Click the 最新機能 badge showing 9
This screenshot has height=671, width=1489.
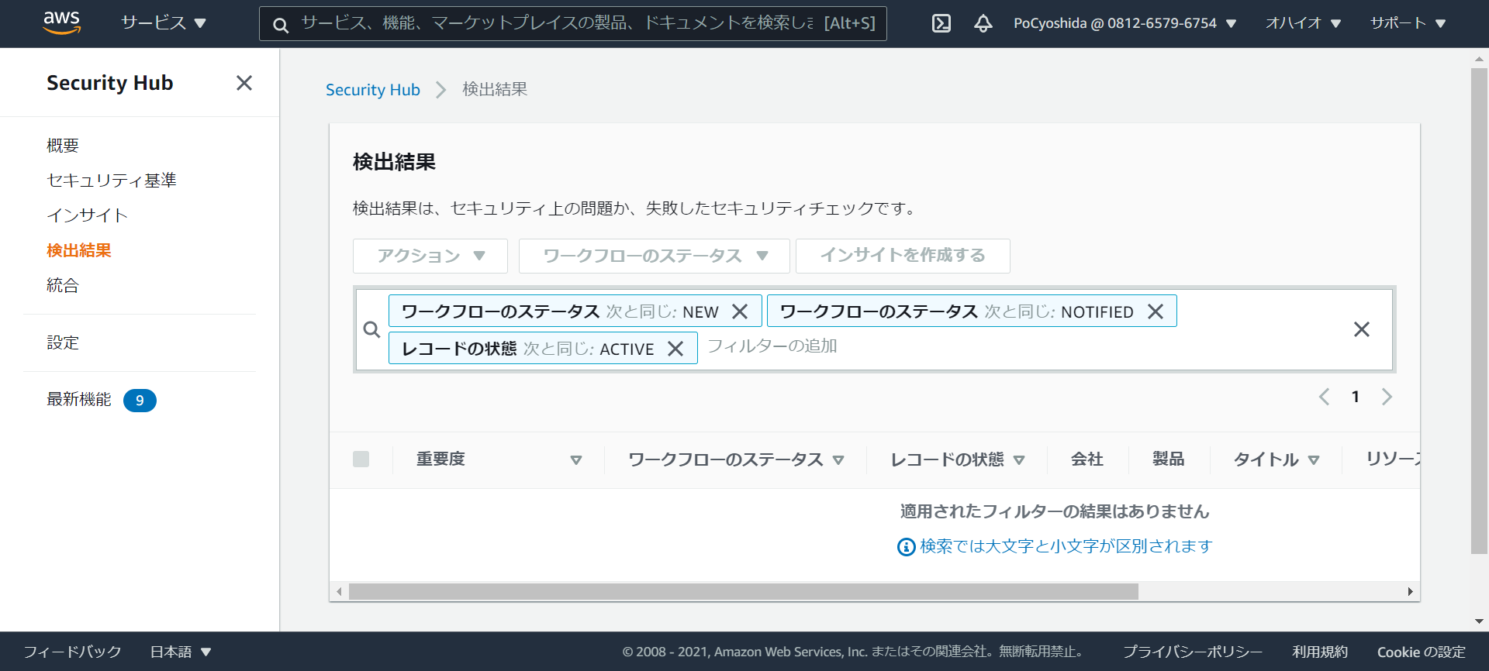click(140, 401)
